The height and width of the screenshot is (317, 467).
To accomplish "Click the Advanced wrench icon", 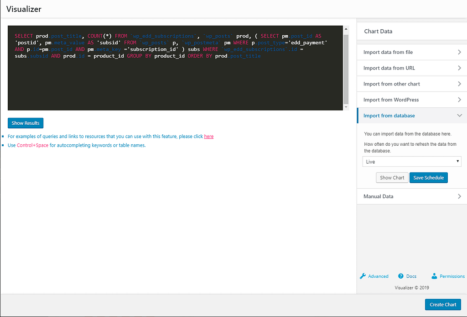I will click(x=363, y=276).
